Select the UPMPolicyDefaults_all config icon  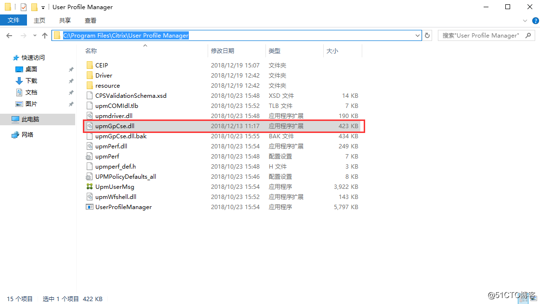click(89, 177)
